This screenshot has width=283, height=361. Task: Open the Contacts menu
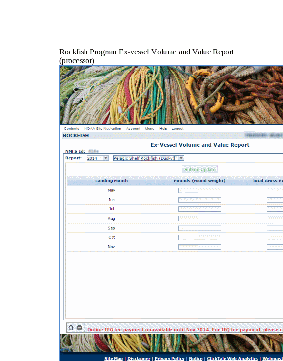tap(72, 129)
